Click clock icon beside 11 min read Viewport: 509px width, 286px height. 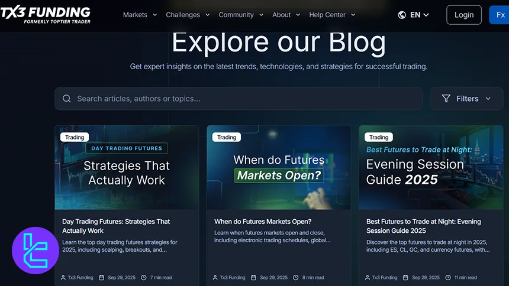coord(449,277)
